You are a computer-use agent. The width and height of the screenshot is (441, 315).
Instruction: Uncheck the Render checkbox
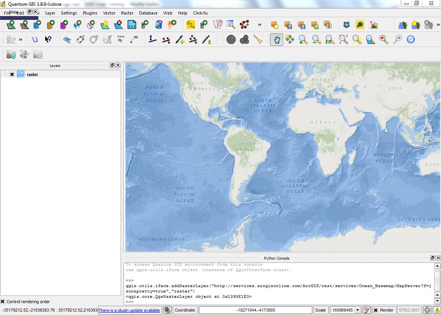[376, 310]
